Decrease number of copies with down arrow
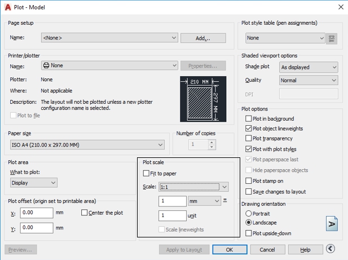348x260 pixels. (212, 147)
